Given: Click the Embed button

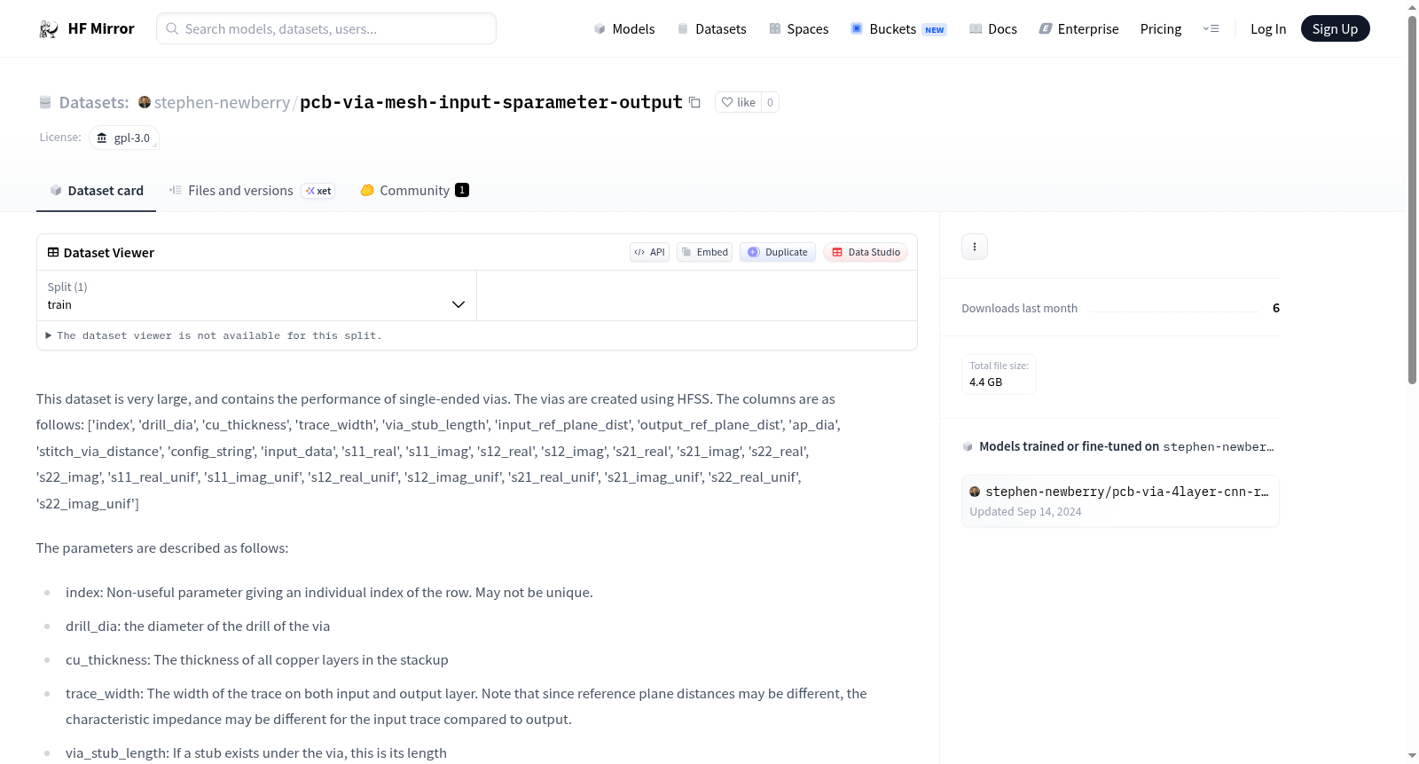Looking at the screenshot, I should 704,252.
